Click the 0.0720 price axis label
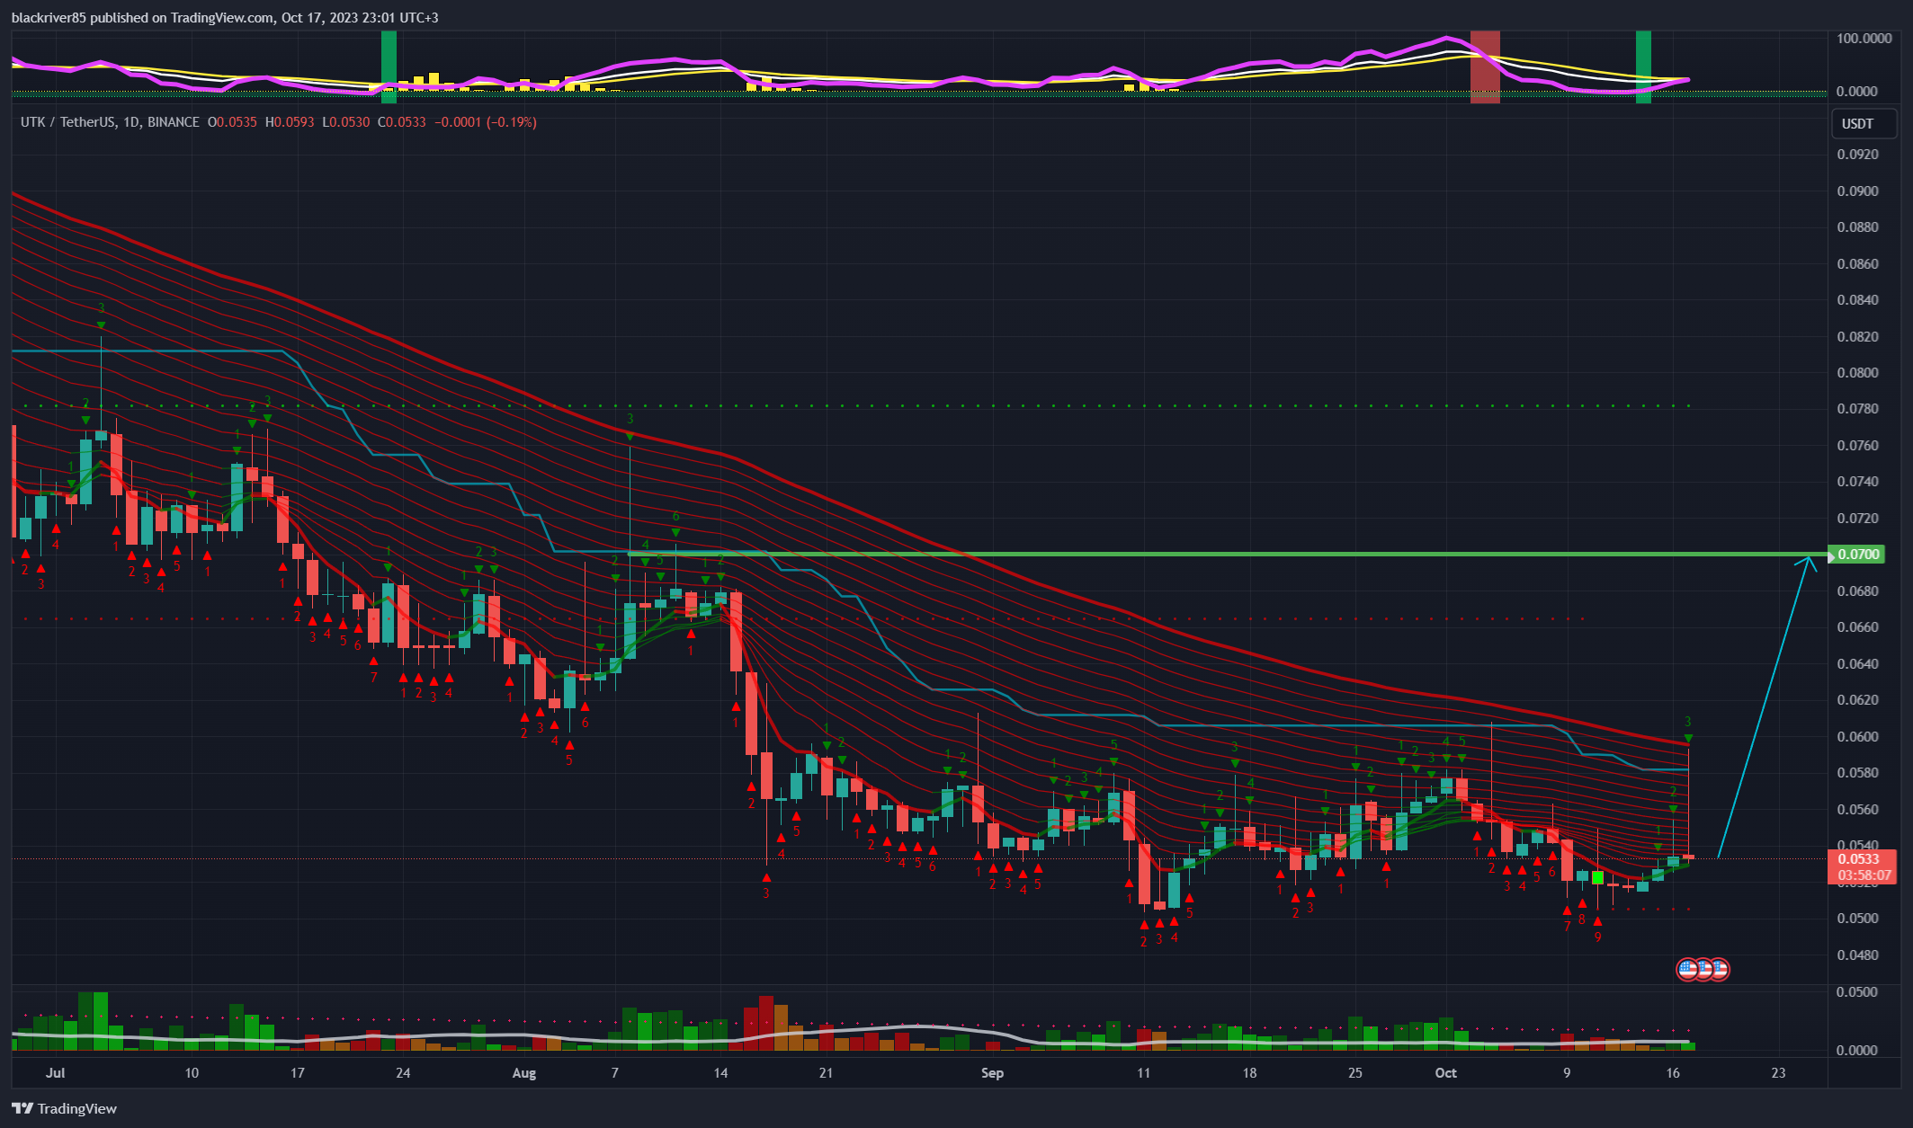 1858,518
